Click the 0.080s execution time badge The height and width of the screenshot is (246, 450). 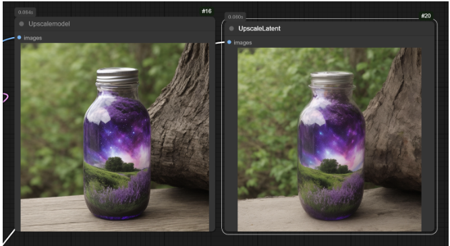pyautogui.click(x=235, y=17)
